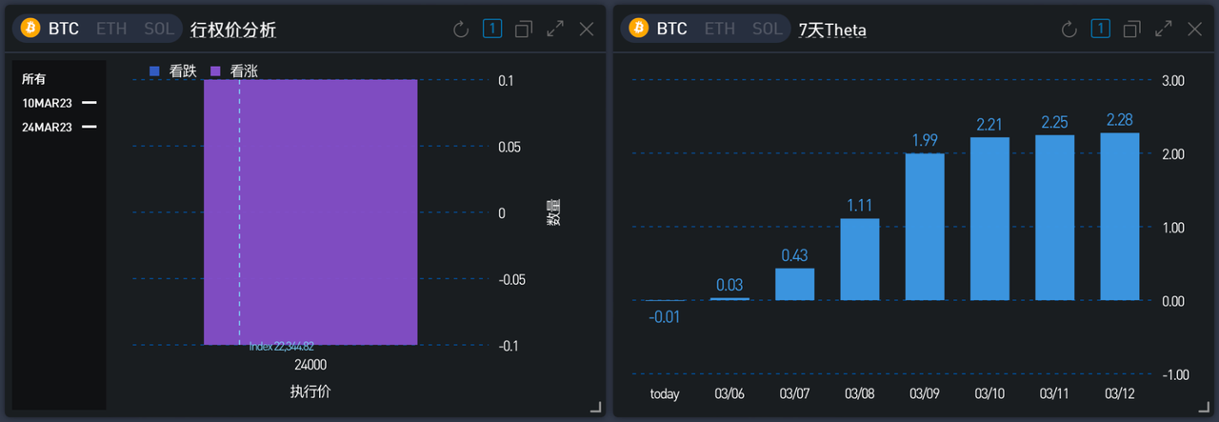Refresh the 7-day Theta panel
The height and width of the screenshot is (422, 1219).
click(1069, 30)
